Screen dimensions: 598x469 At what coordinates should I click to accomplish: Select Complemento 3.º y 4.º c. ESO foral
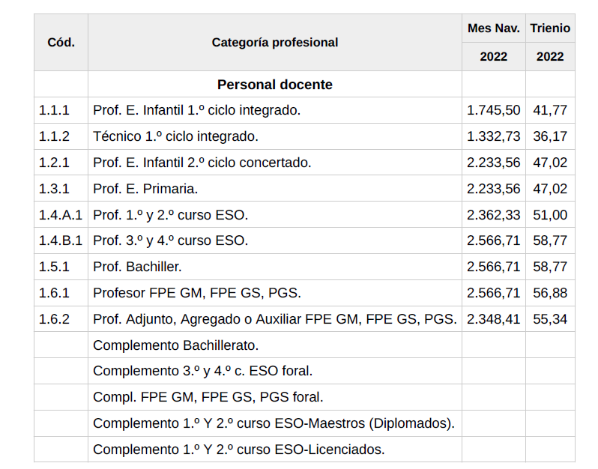coord(202,371)
